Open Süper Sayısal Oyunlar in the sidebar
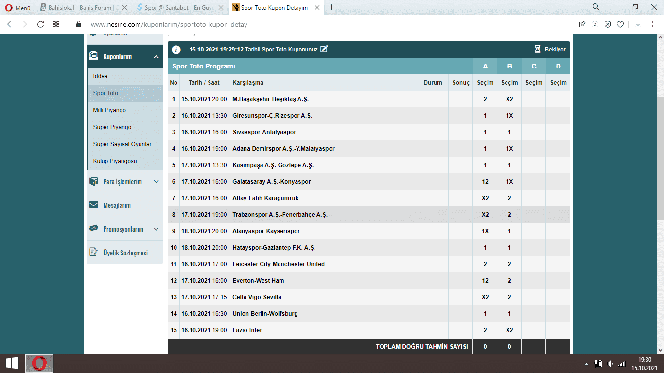 tap(125, 144)
